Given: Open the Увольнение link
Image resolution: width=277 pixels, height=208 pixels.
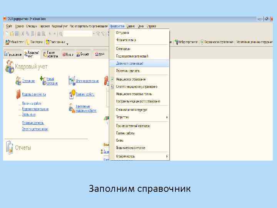Looking at the screenshot, I should tap(29, 114).
